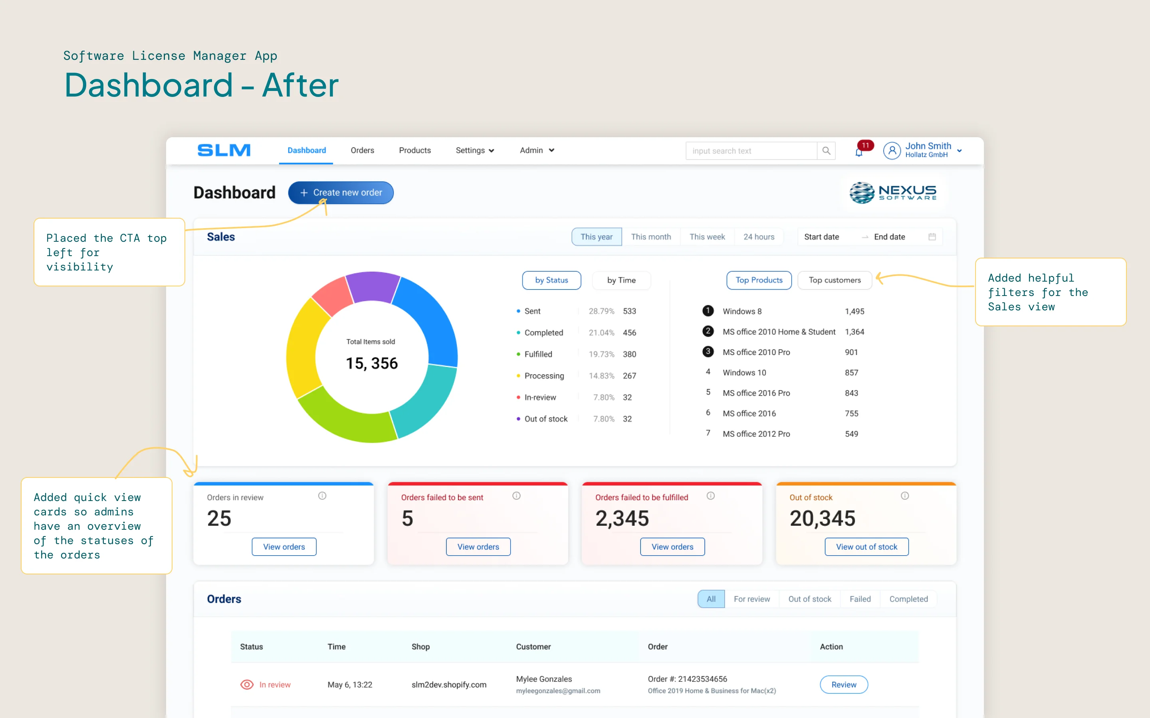Click the Status column header
The height and width of the screenshot is (718, 1150).
tap(252, 646)
